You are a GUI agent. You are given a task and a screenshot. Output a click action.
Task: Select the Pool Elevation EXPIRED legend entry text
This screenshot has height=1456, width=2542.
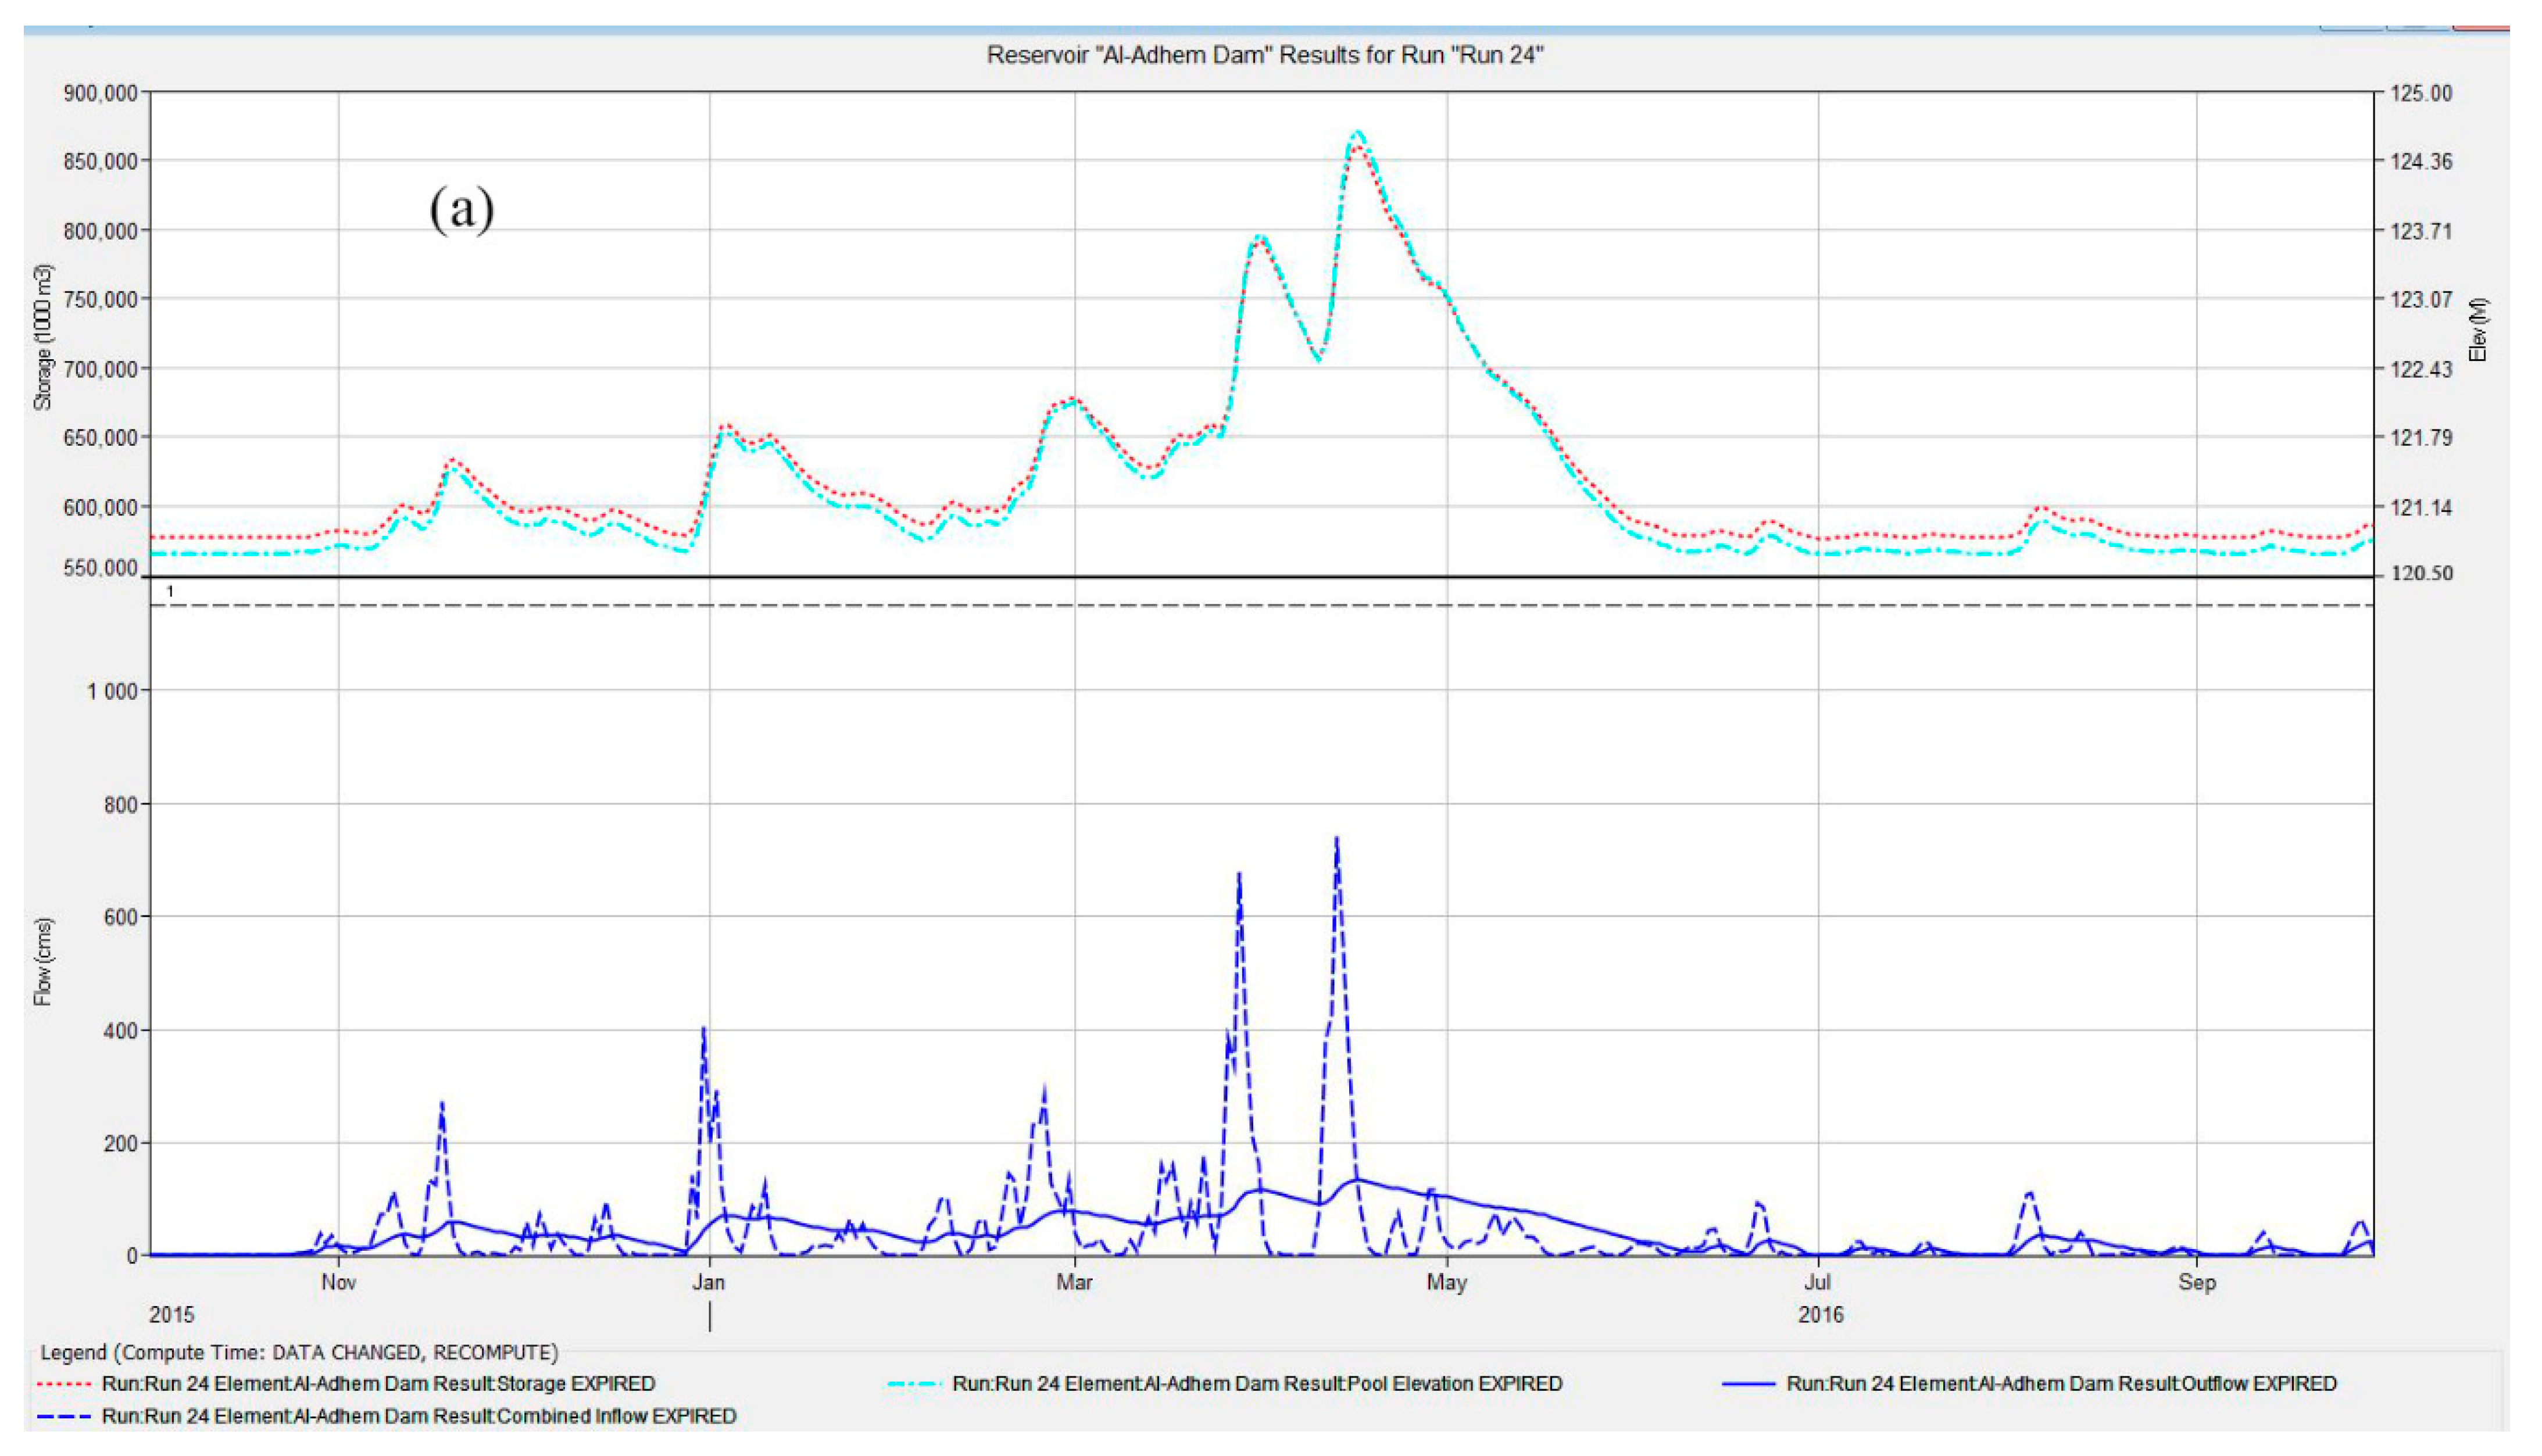pos(1257,1384)
